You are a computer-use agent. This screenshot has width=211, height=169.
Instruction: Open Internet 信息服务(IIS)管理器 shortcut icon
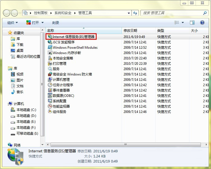50,37
